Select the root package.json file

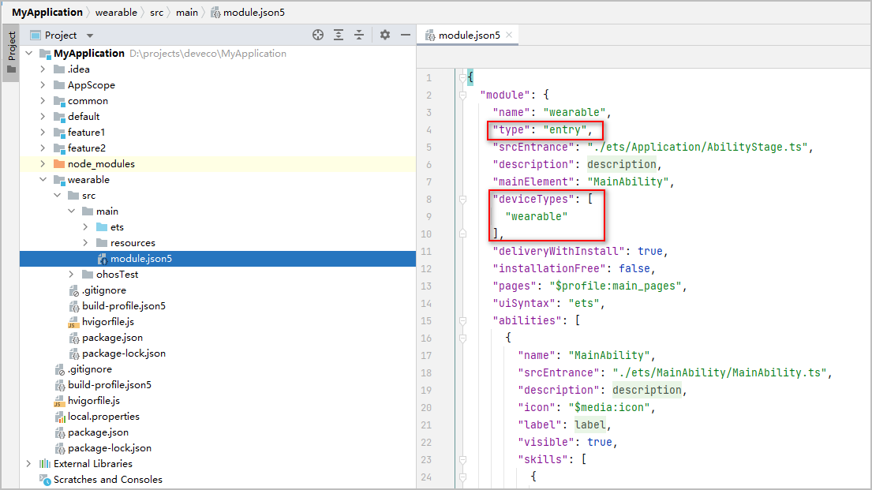(x=98, y=432)
